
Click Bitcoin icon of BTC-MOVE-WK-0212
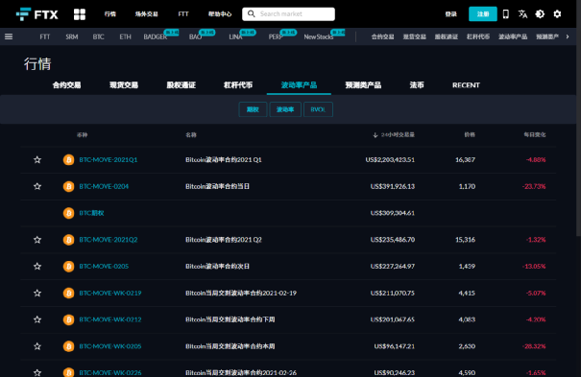tap(68, 319)
